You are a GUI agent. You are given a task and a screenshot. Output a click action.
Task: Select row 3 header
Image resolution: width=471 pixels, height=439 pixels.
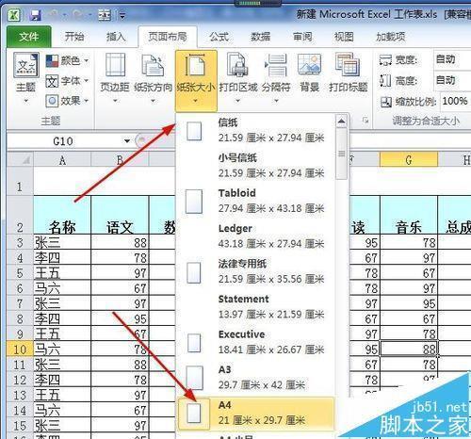20,243
